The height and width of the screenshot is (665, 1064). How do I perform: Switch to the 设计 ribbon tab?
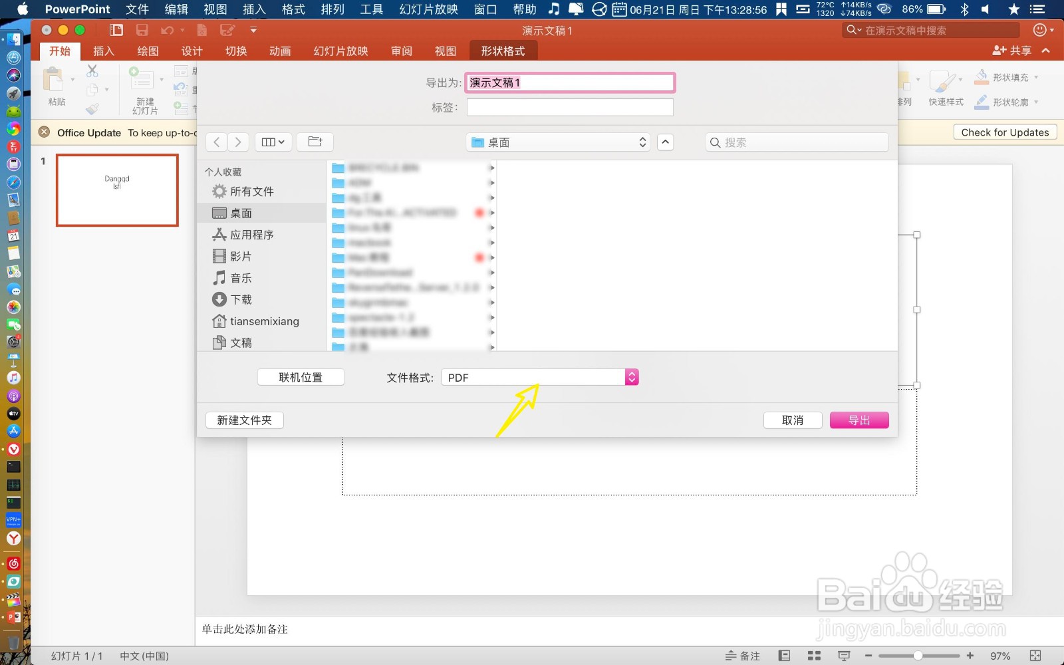tap(192, 51)
